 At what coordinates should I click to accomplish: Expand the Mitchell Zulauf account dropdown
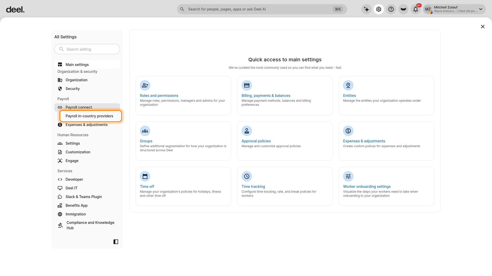(481, 9)
